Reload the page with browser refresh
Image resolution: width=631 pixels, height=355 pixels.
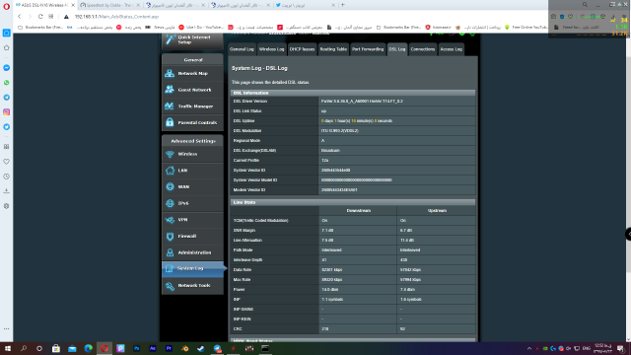tap(40, 17)
